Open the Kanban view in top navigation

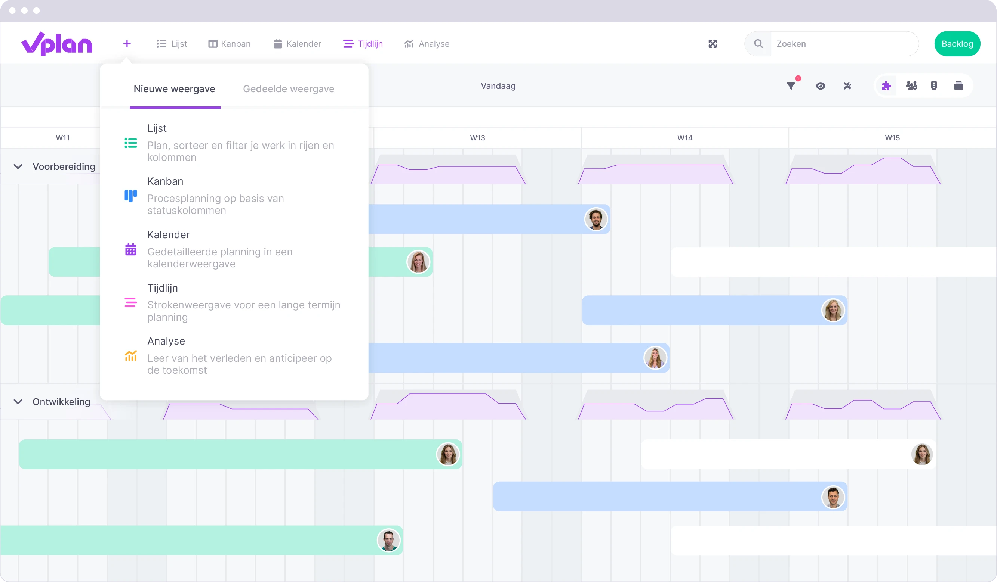[x=230, y=44]
